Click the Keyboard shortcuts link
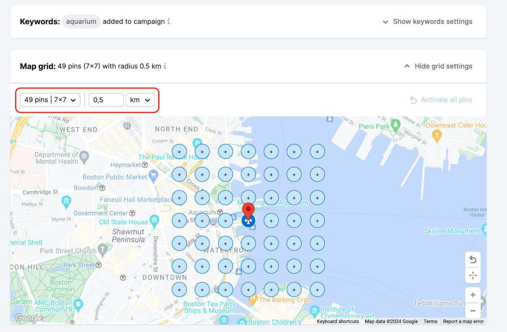This screenshot has width=507, height=332. coord(337,321)
